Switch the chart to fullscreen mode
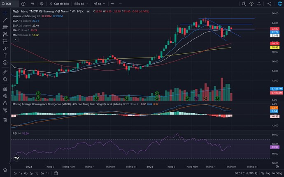The image size is (284, 177). [x=259, y=4]
